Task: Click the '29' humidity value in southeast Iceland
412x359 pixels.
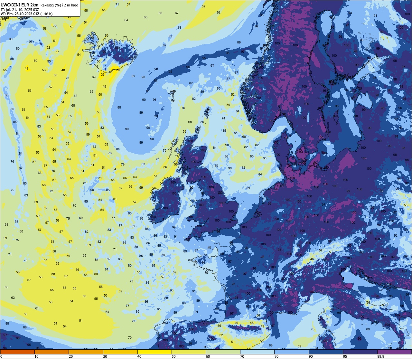Action: 118,70
